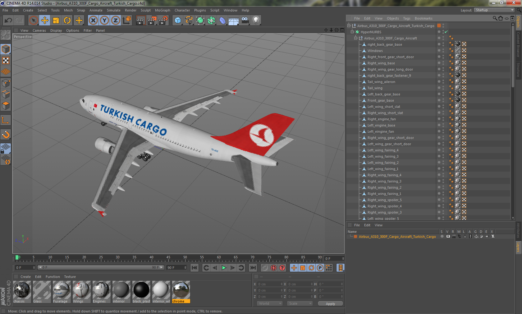Toggle HyperNURBS enable checkmark
The image size is (522, 314).
446,32
